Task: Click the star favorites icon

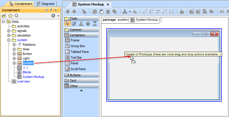Action: click(10, 16)
